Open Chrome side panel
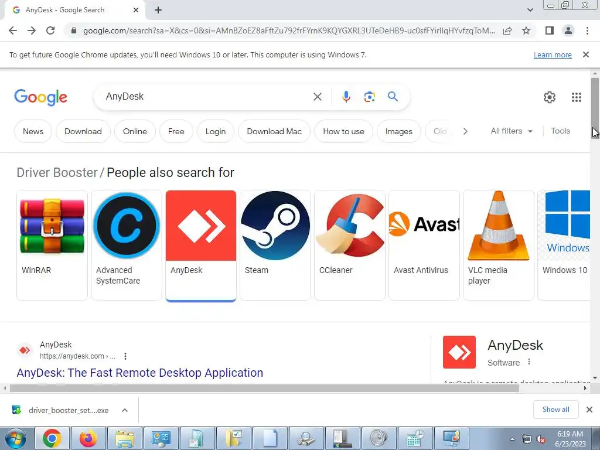This screenshot has height=450, width=600. coord(550,30)
